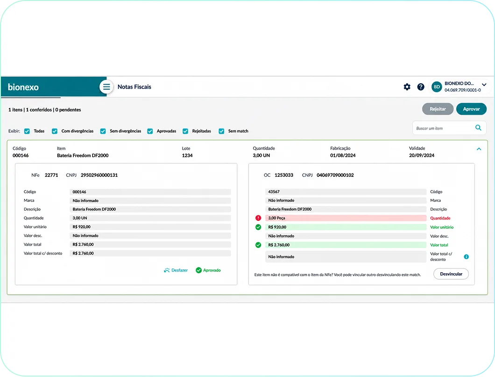Image resolution: width=495 pixels, height=377 pixels.
Task: Click the NFe Quantidade field 3,00 UN
Action: tap(150, 218)
